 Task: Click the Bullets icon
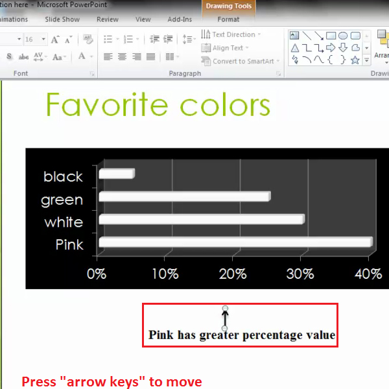tap(108, 39)
